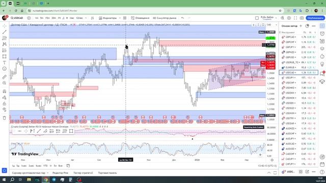Open chart settings gear in top toolbar
The height and width of the screenshot is (183, 326).
289,18
